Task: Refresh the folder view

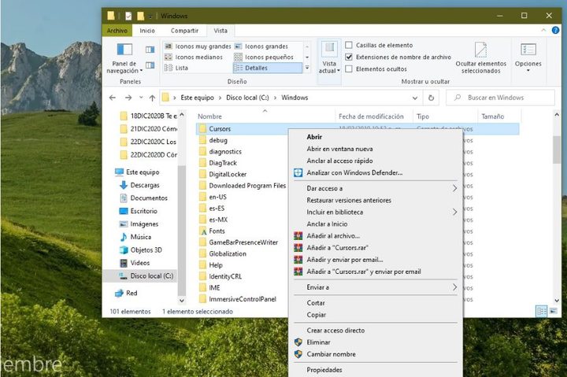Action: tap(431, 98)
